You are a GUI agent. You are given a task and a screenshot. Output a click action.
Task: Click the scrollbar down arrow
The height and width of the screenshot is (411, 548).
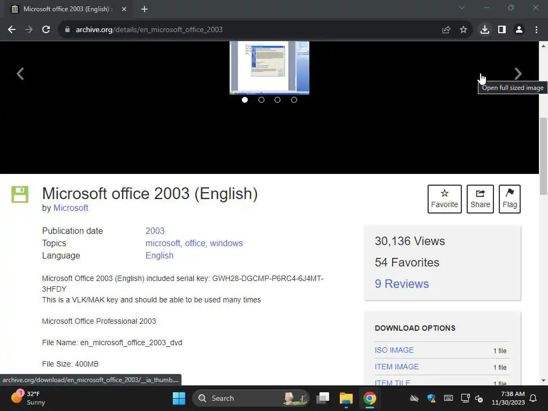click(543, 380)
